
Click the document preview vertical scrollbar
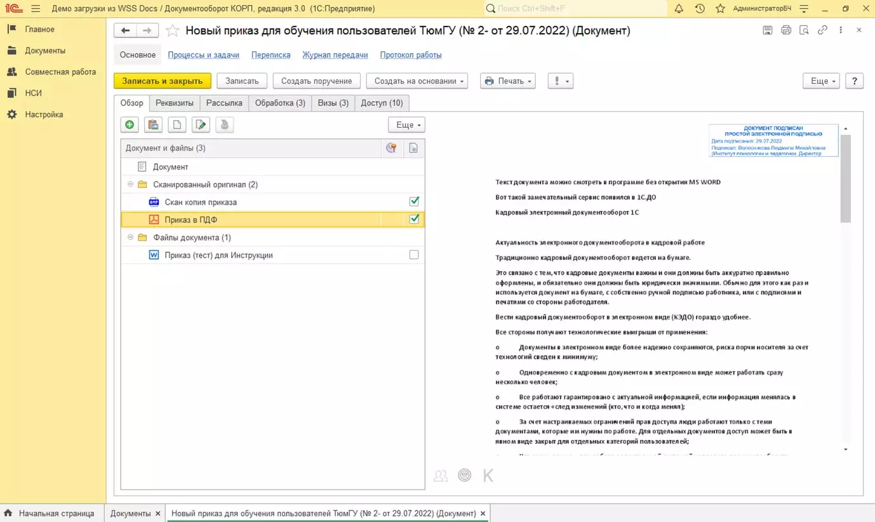tap(845, 178)
